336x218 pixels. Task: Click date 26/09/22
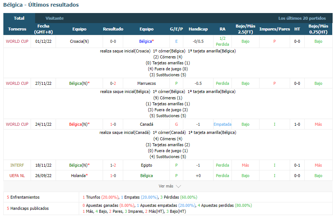[43, 176]
